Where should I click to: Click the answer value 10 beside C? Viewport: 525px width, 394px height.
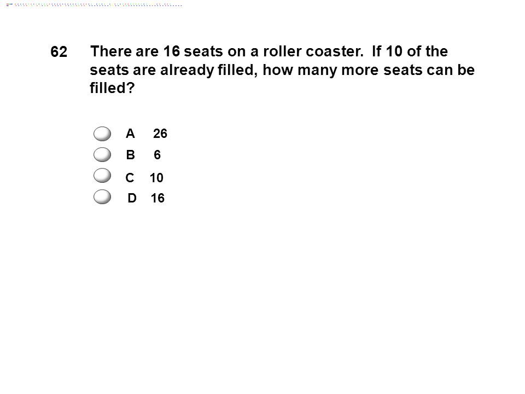click(156, 177)
